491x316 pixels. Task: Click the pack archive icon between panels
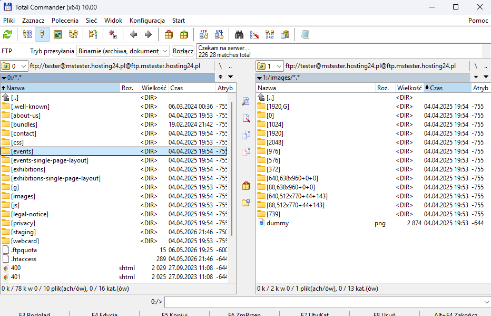click(x=246, y=186)
